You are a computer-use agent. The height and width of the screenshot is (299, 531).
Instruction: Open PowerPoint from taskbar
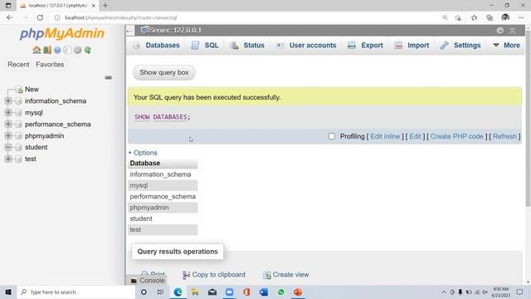(x=298, y=292)
